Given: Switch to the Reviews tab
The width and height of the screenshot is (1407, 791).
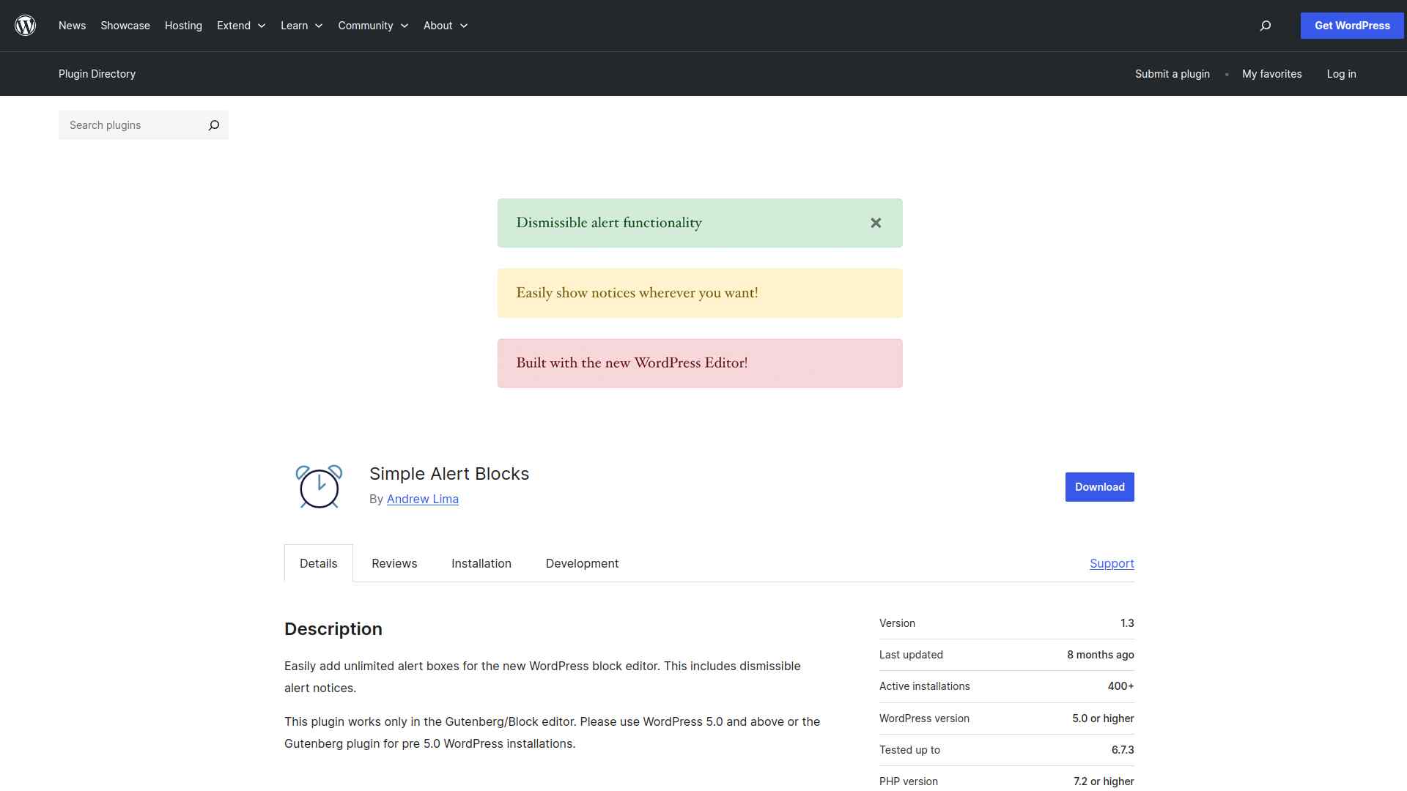Looking at the screenshot, I should [394, 563].
